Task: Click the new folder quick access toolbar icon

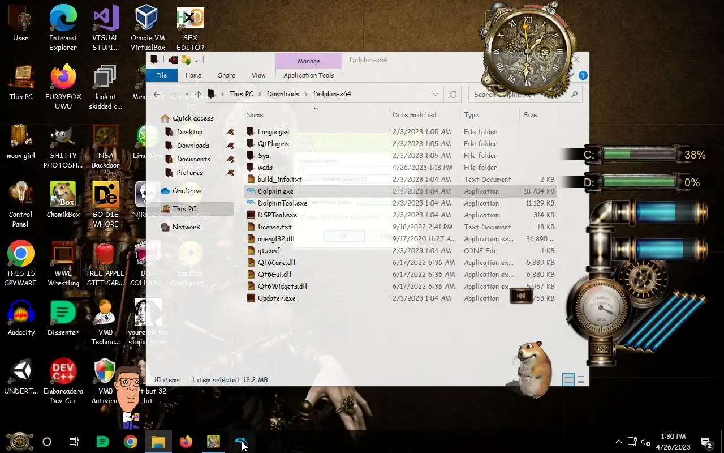Action: click(186, 60)
